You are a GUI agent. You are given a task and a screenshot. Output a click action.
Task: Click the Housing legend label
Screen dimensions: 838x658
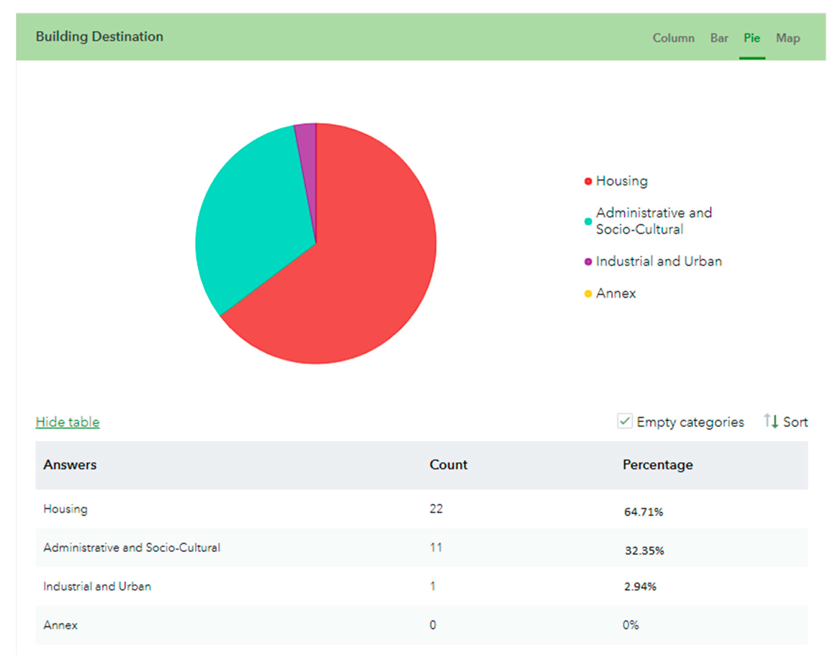[x=621, y=181]
